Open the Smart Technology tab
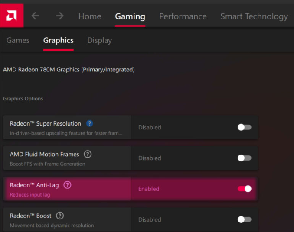The width and height of the screenshot is (294, 232). pos(254,16)
